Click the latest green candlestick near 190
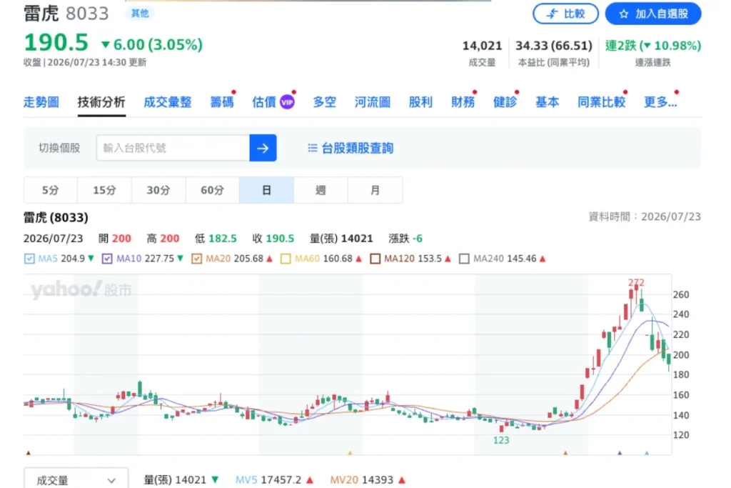Screen dimensions: 731x488 (x=668, y=359)
